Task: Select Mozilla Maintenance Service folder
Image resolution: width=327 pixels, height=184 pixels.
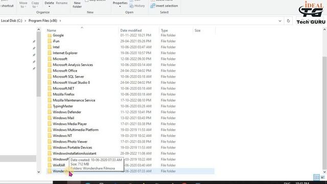Action: point(74,100)
